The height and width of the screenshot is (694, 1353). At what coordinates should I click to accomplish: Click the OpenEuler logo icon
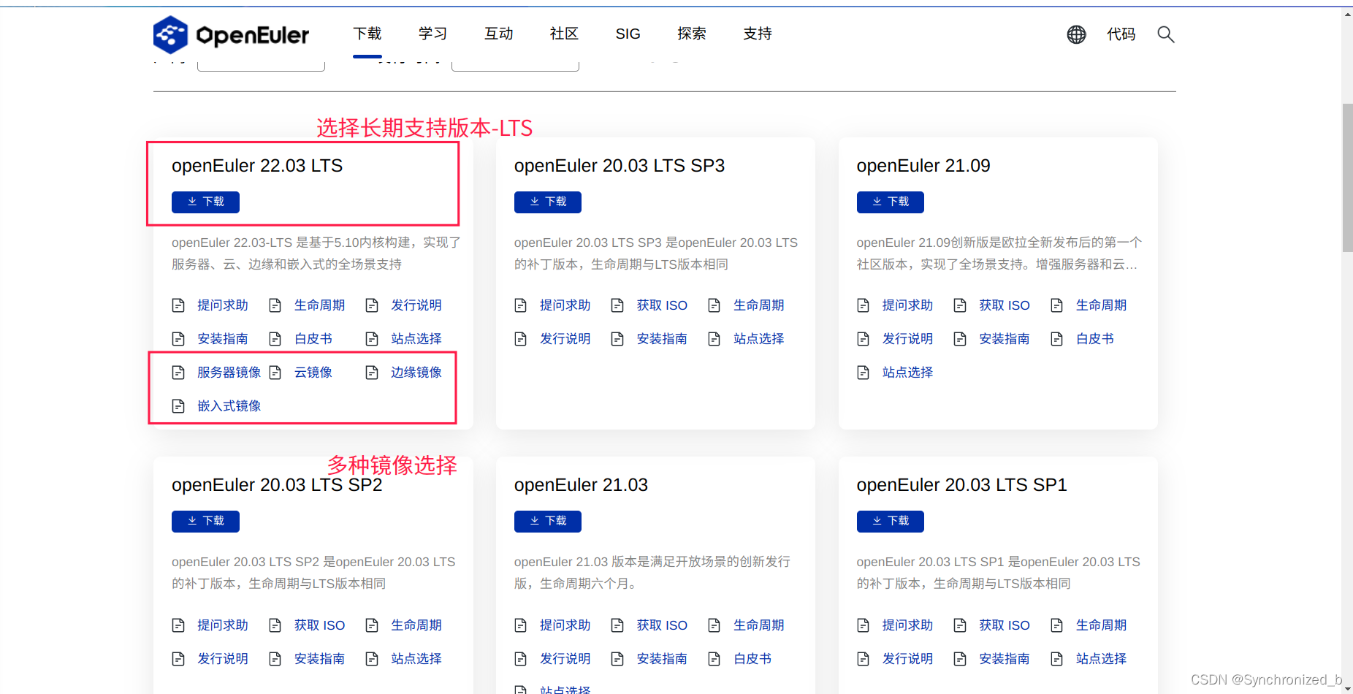point(170,34)
